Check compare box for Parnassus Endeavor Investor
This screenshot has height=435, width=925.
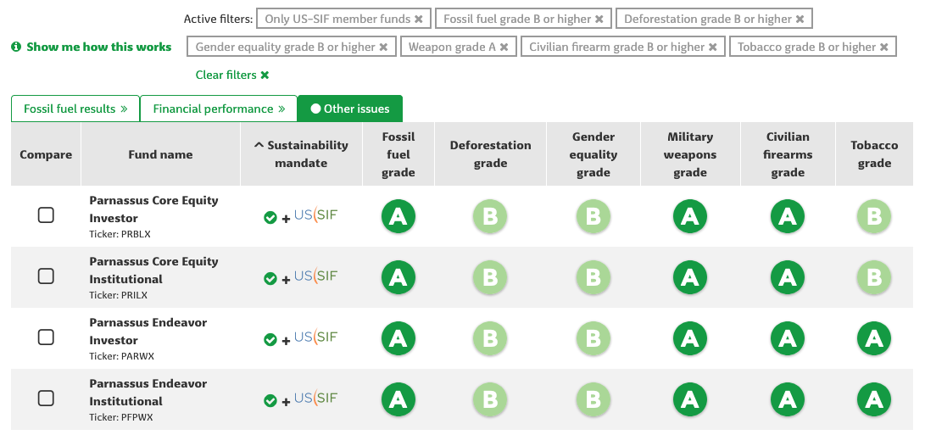[46, 337]
